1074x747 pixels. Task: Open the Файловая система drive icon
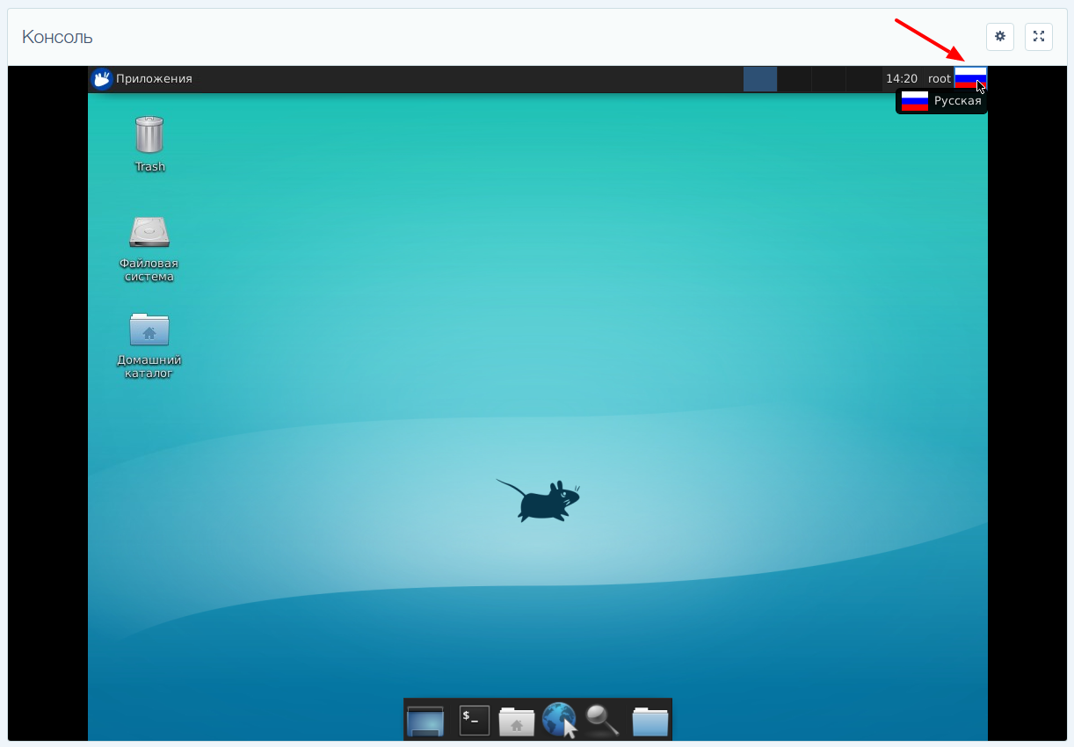pos(149,232)
